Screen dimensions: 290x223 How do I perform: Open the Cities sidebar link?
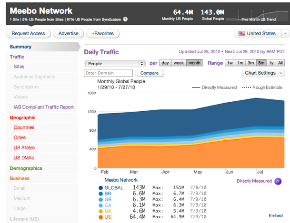20,137
